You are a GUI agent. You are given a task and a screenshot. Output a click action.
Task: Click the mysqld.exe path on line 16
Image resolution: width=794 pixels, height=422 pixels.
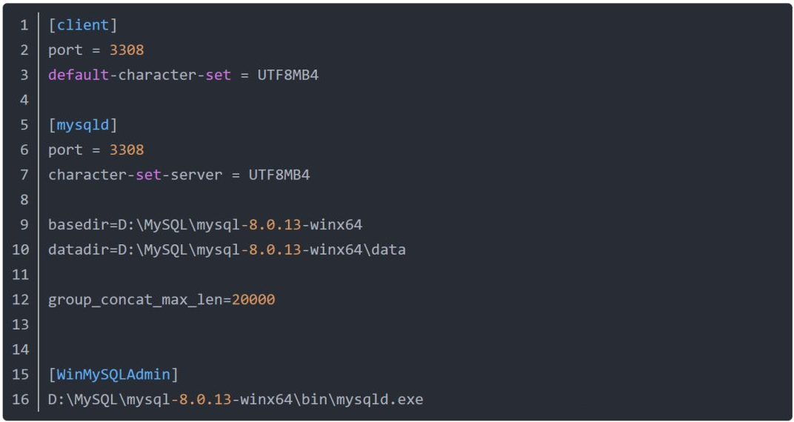coord(236,399)
